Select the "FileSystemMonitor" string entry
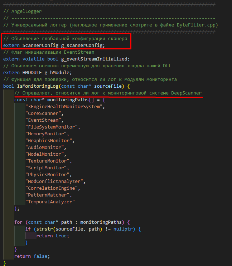232x266 pixels. (x=52, y=127)
